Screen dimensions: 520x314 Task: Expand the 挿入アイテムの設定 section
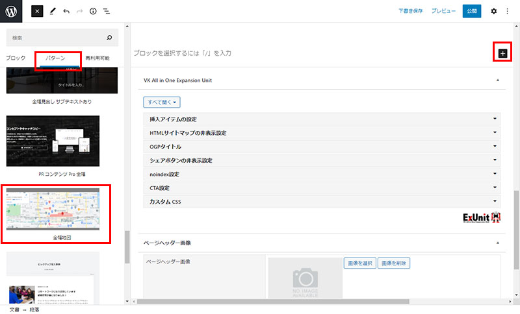tap(322, 119)
